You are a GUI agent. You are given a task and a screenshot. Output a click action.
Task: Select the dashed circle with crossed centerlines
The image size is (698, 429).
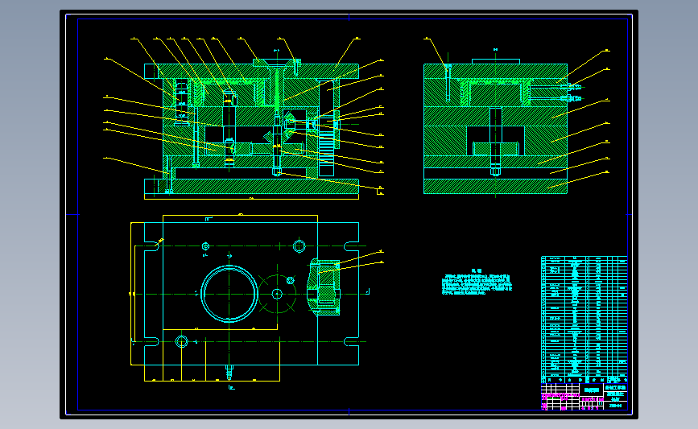277,294
